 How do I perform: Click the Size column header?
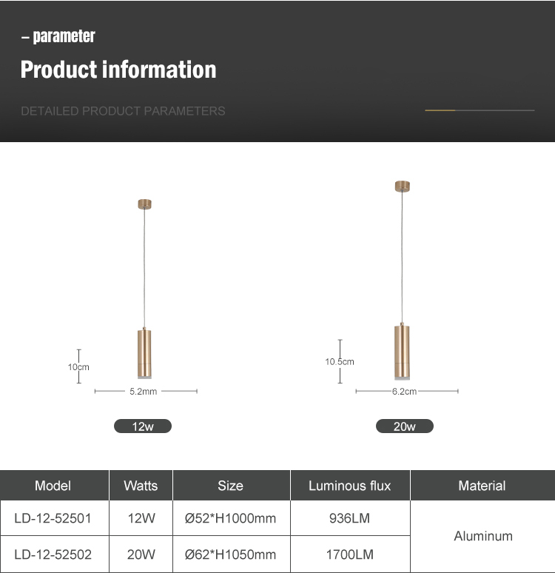[x=230, y=486]
